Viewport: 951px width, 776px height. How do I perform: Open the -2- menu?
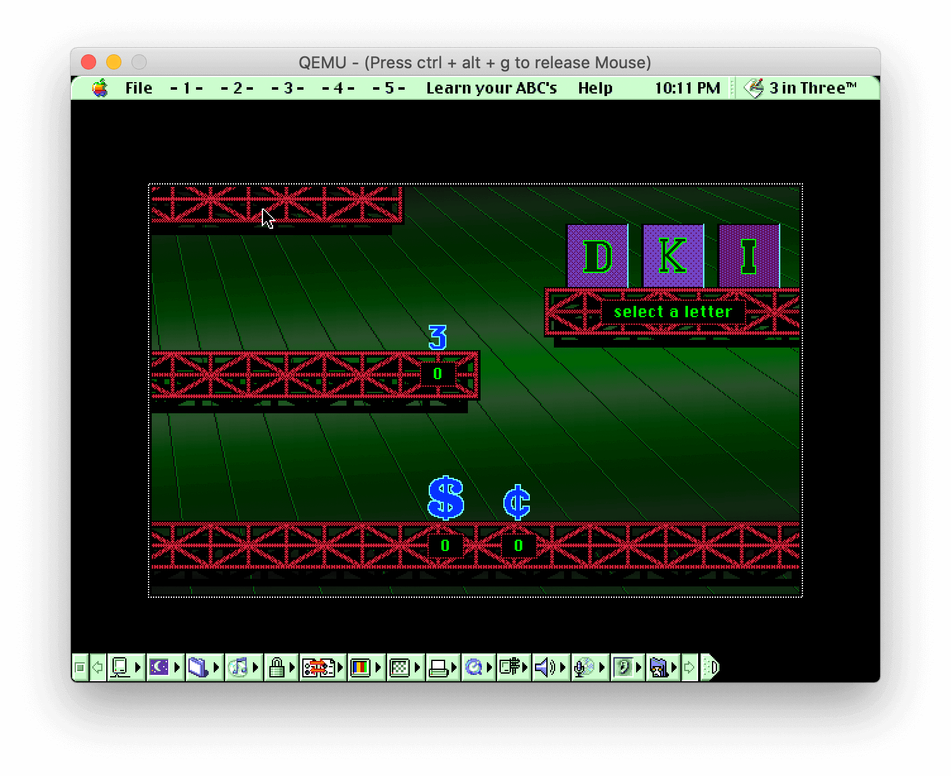click(x=237, y=88)
